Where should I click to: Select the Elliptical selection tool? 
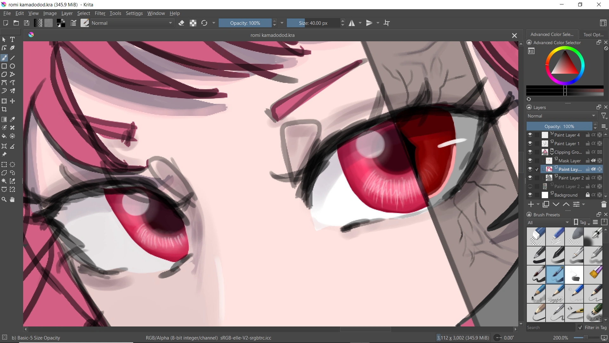point(12,165)
